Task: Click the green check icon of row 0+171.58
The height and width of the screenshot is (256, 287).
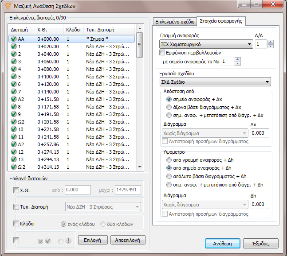Action: [x=14, y=107]
